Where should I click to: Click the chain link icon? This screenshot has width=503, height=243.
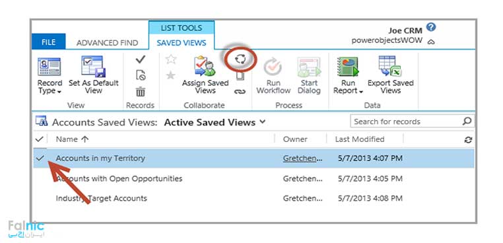point(240,92)
